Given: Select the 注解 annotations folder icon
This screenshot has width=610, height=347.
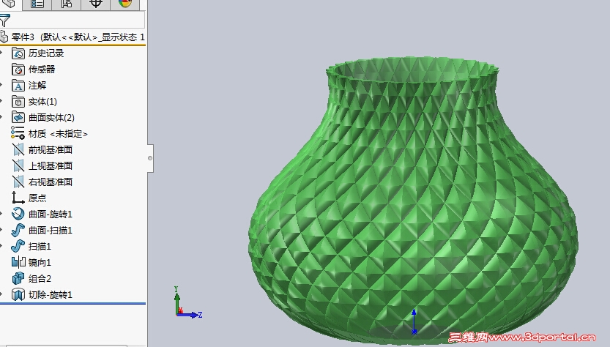Looking at the screenshot, I should 18,86.
